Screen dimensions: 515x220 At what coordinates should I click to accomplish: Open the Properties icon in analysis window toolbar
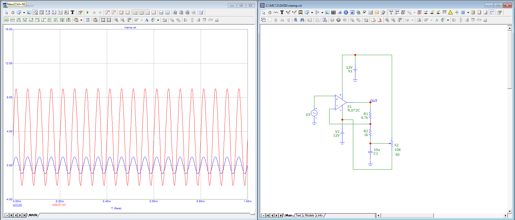80,12
